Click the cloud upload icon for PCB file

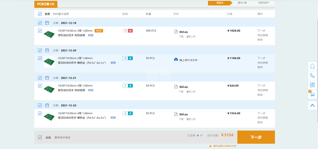[x=176, y=60]
